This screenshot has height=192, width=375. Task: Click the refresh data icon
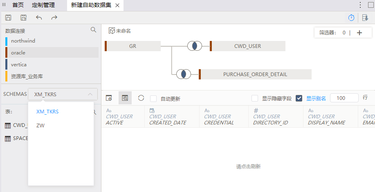[141, 98]
